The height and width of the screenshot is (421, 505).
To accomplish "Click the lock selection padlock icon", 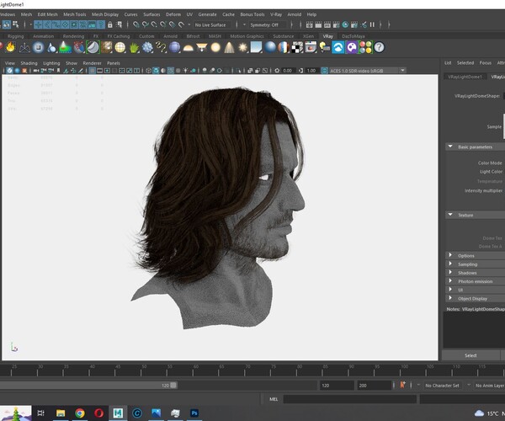I will tap(110, 24).
